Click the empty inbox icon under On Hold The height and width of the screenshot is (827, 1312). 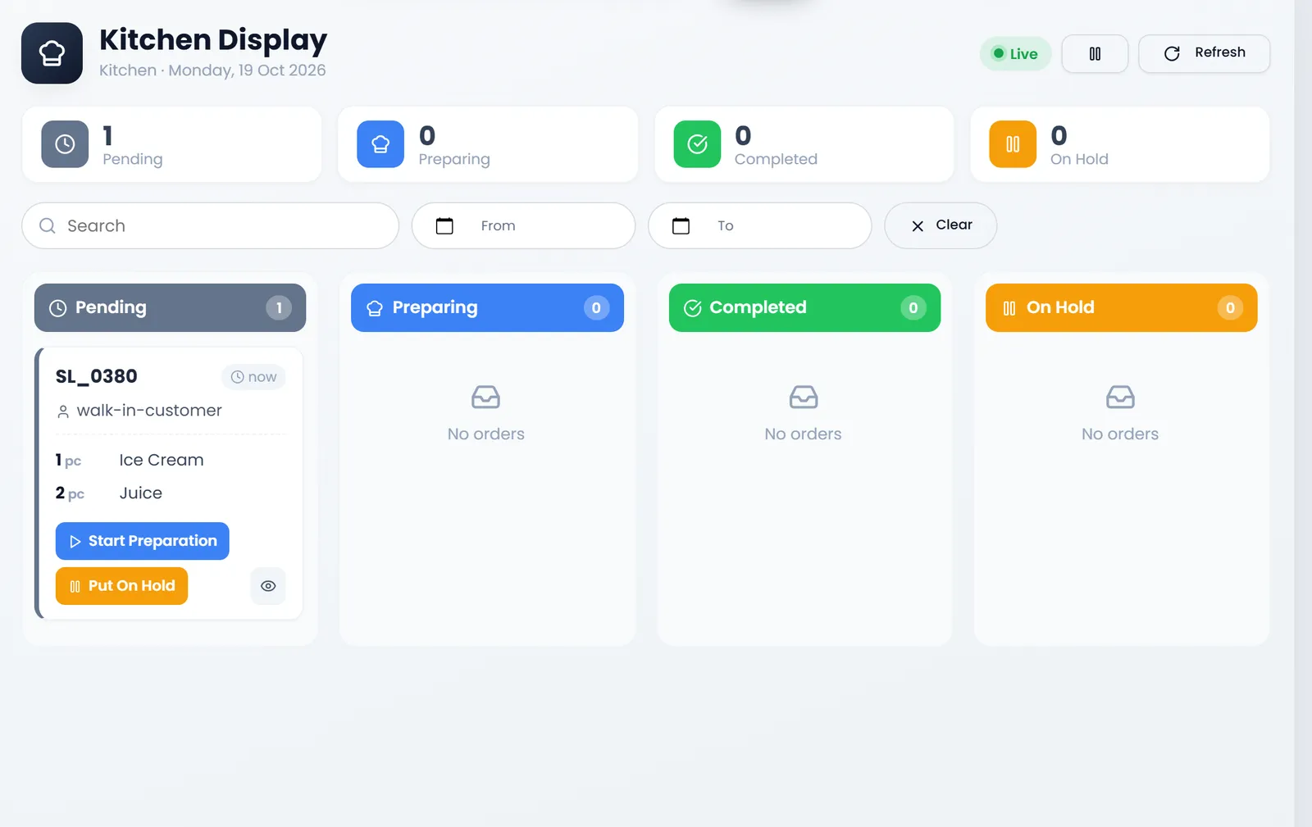click(1120, 398)
